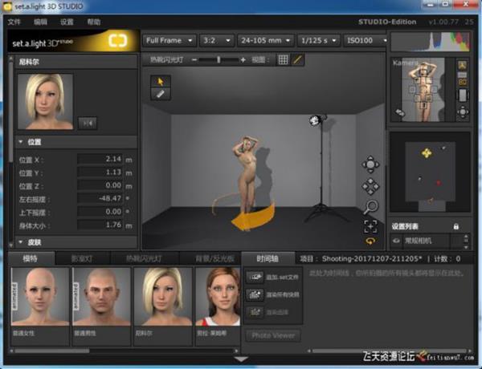Select the red marker in top-down map
Screen dimensions: 482x369
(439, 183)
